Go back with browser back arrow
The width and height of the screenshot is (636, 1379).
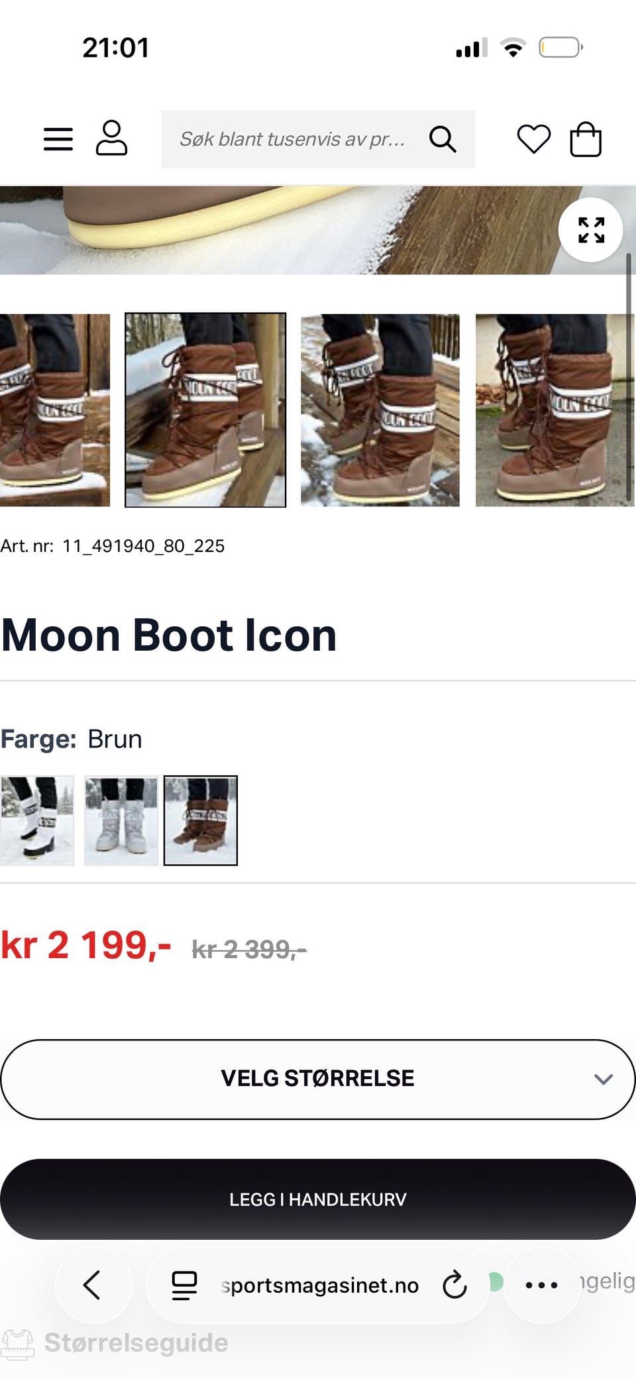[92, 1285]
